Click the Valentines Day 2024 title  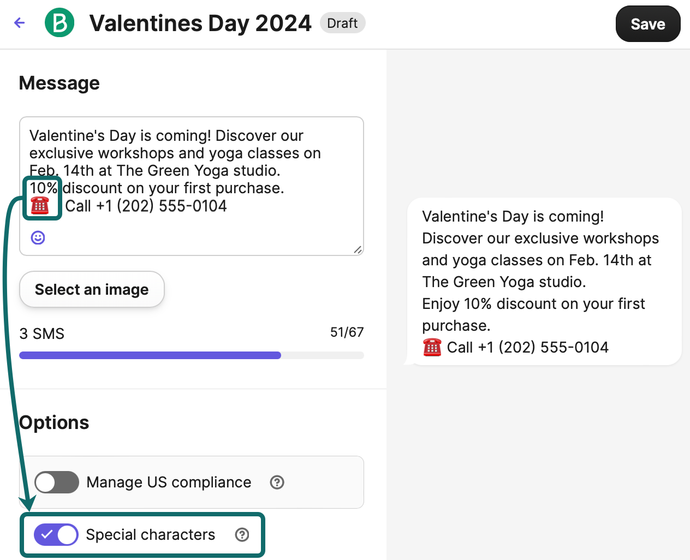point(200,23)
